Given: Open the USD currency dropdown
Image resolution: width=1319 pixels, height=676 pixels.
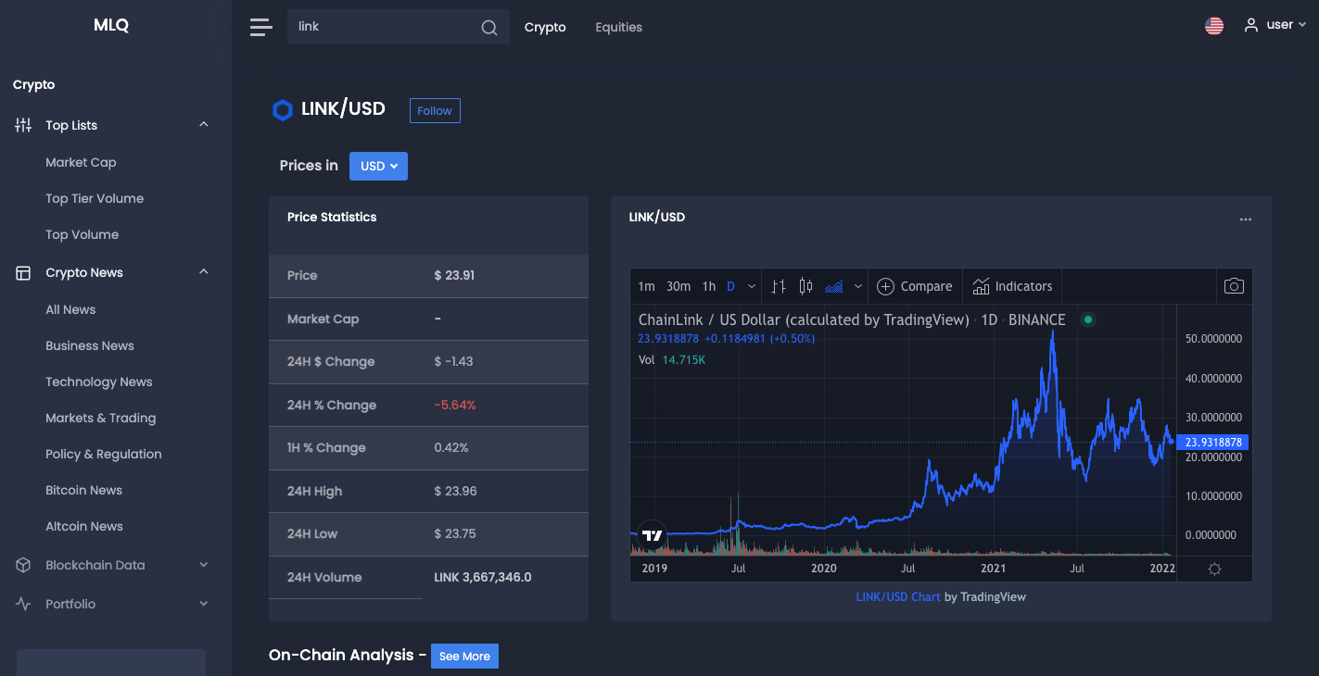Looking at the screenshot, I should coord(378,166).
